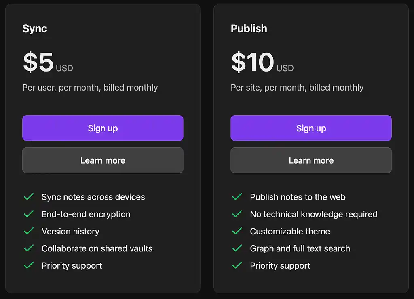Click the Per site billing description under Publish
414x299 pixels.
point(297,87)
